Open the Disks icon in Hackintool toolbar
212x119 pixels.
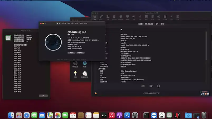click(146, 17)
